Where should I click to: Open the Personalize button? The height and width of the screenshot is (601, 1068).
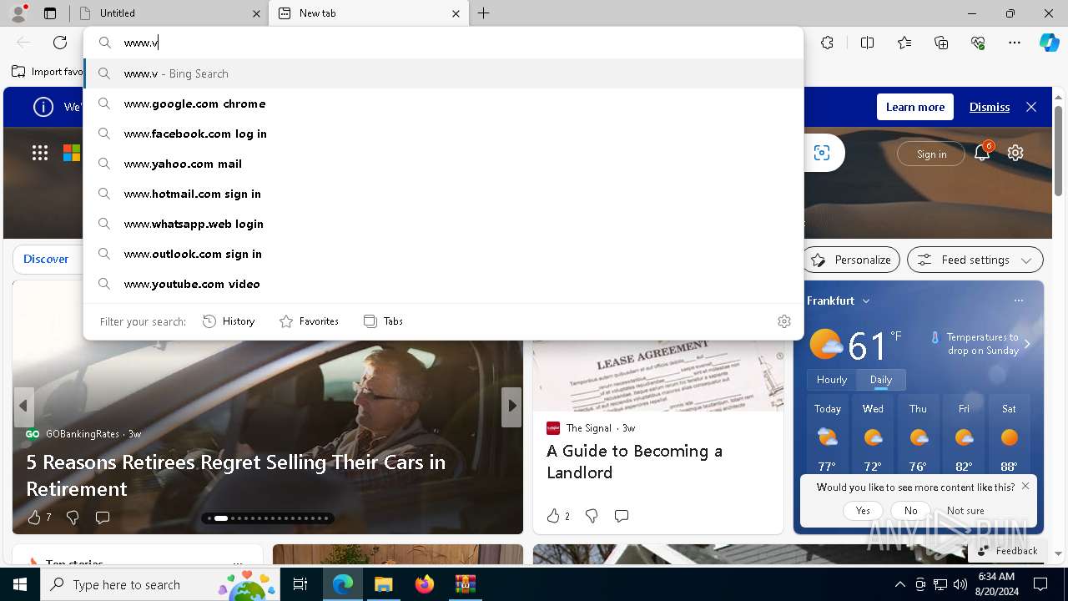tap(852, 260)
